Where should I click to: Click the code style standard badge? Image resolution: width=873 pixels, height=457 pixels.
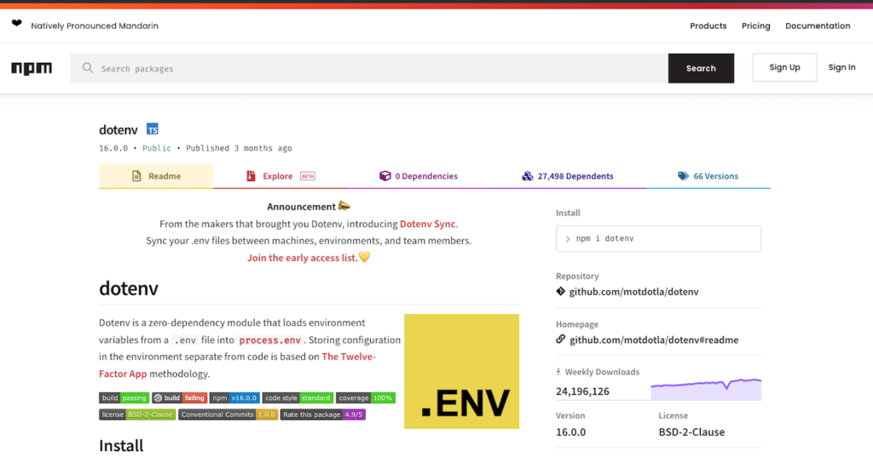(298, 397)
